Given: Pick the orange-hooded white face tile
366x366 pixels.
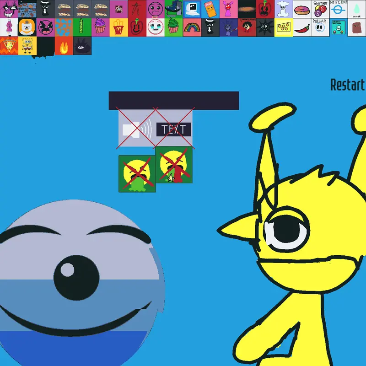Looking at the screenshot, I should (27, 27).
